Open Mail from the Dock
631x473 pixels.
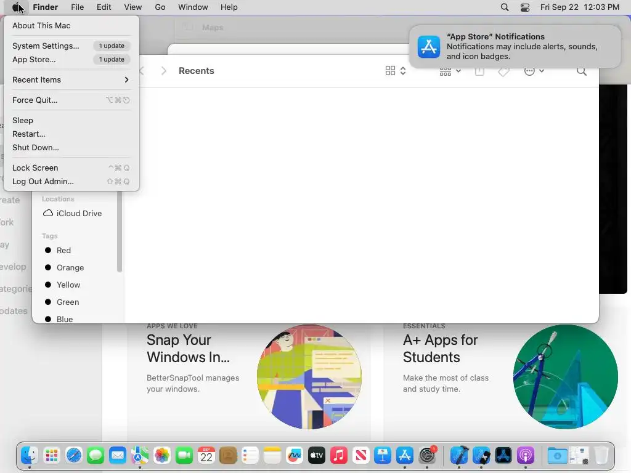(x=118, y=455)
